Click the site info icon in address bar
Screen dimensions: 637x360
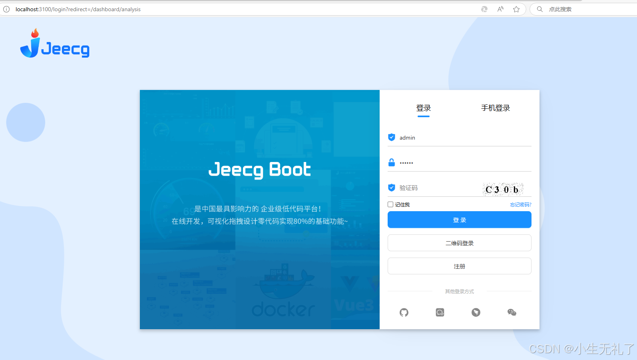tap(6, 9)
